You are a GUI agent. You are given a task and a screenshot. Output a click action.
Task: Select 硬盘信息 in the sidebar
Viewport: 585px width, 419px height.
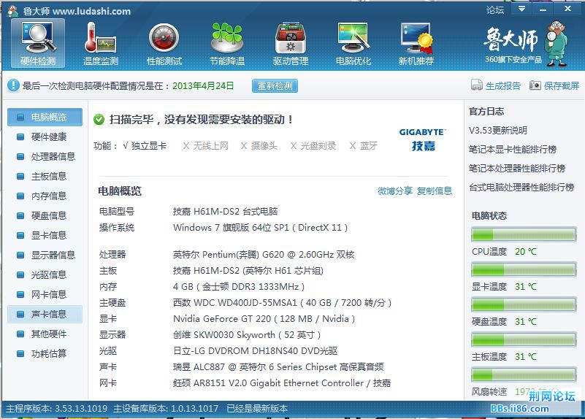[45, 216]
